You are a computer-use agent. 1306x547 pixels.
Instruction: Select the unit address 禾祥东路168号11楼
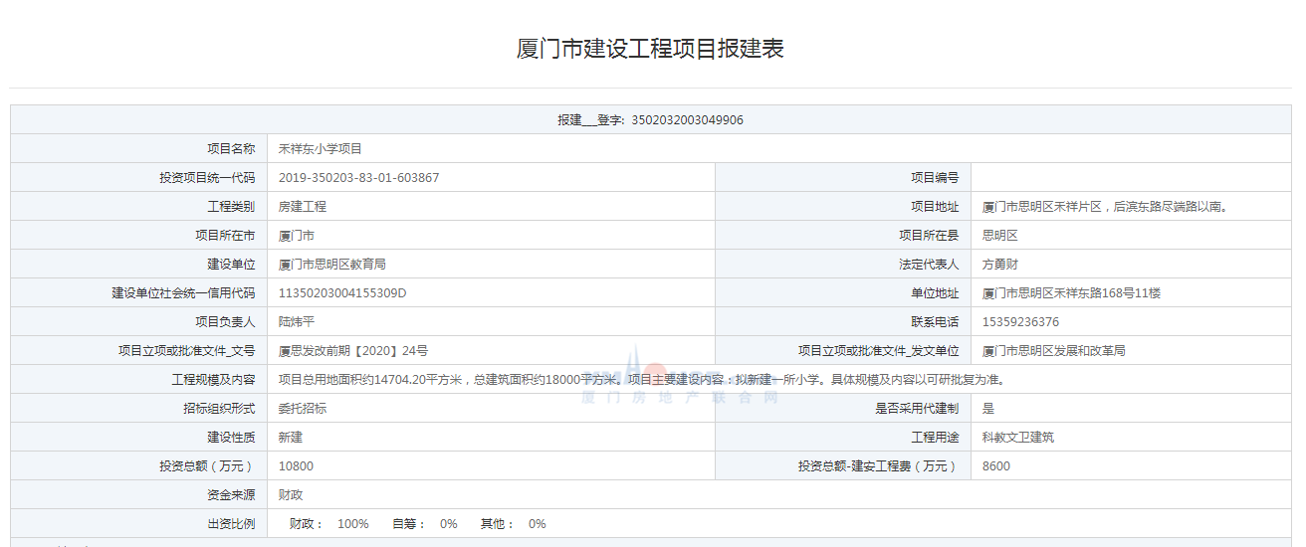(1071, 293)
